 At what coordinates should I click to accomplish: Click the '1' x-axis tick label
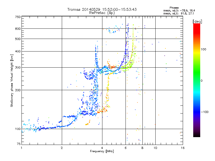(21, 148)
